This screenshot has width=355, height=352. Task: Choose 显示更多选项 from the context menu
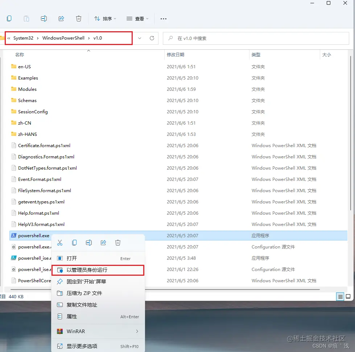pos(98,346)
